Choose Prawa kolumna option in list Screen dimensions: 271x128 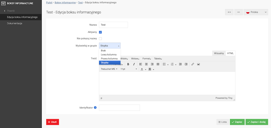109,58
